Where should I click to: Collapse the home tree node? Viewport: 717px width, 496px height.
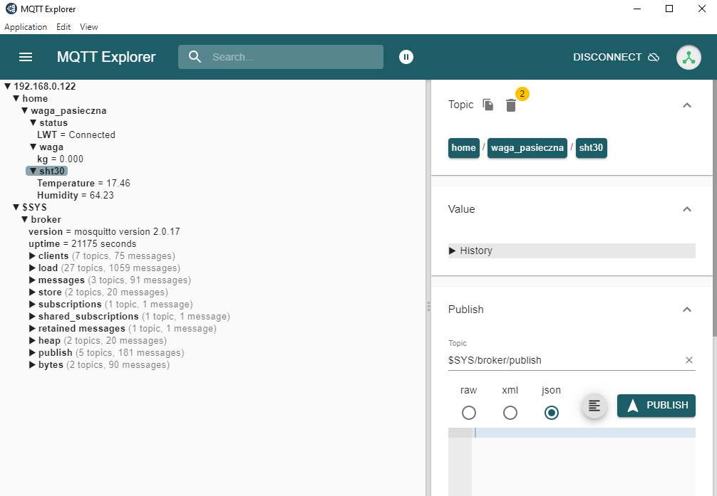click(x=16, y=99)
